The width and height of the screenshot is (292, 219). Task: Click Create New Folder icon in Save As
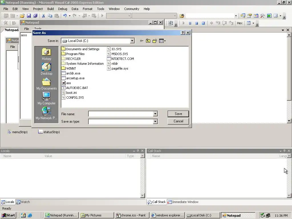coord(155,41)
